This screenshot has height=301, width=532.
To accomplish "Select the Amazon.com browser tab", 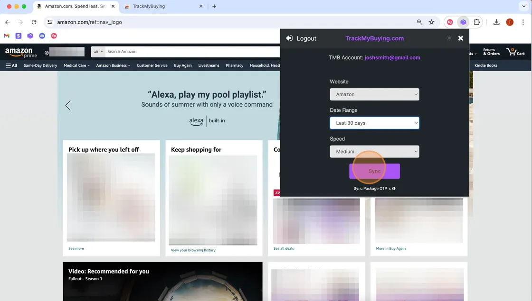I will 76,6.
